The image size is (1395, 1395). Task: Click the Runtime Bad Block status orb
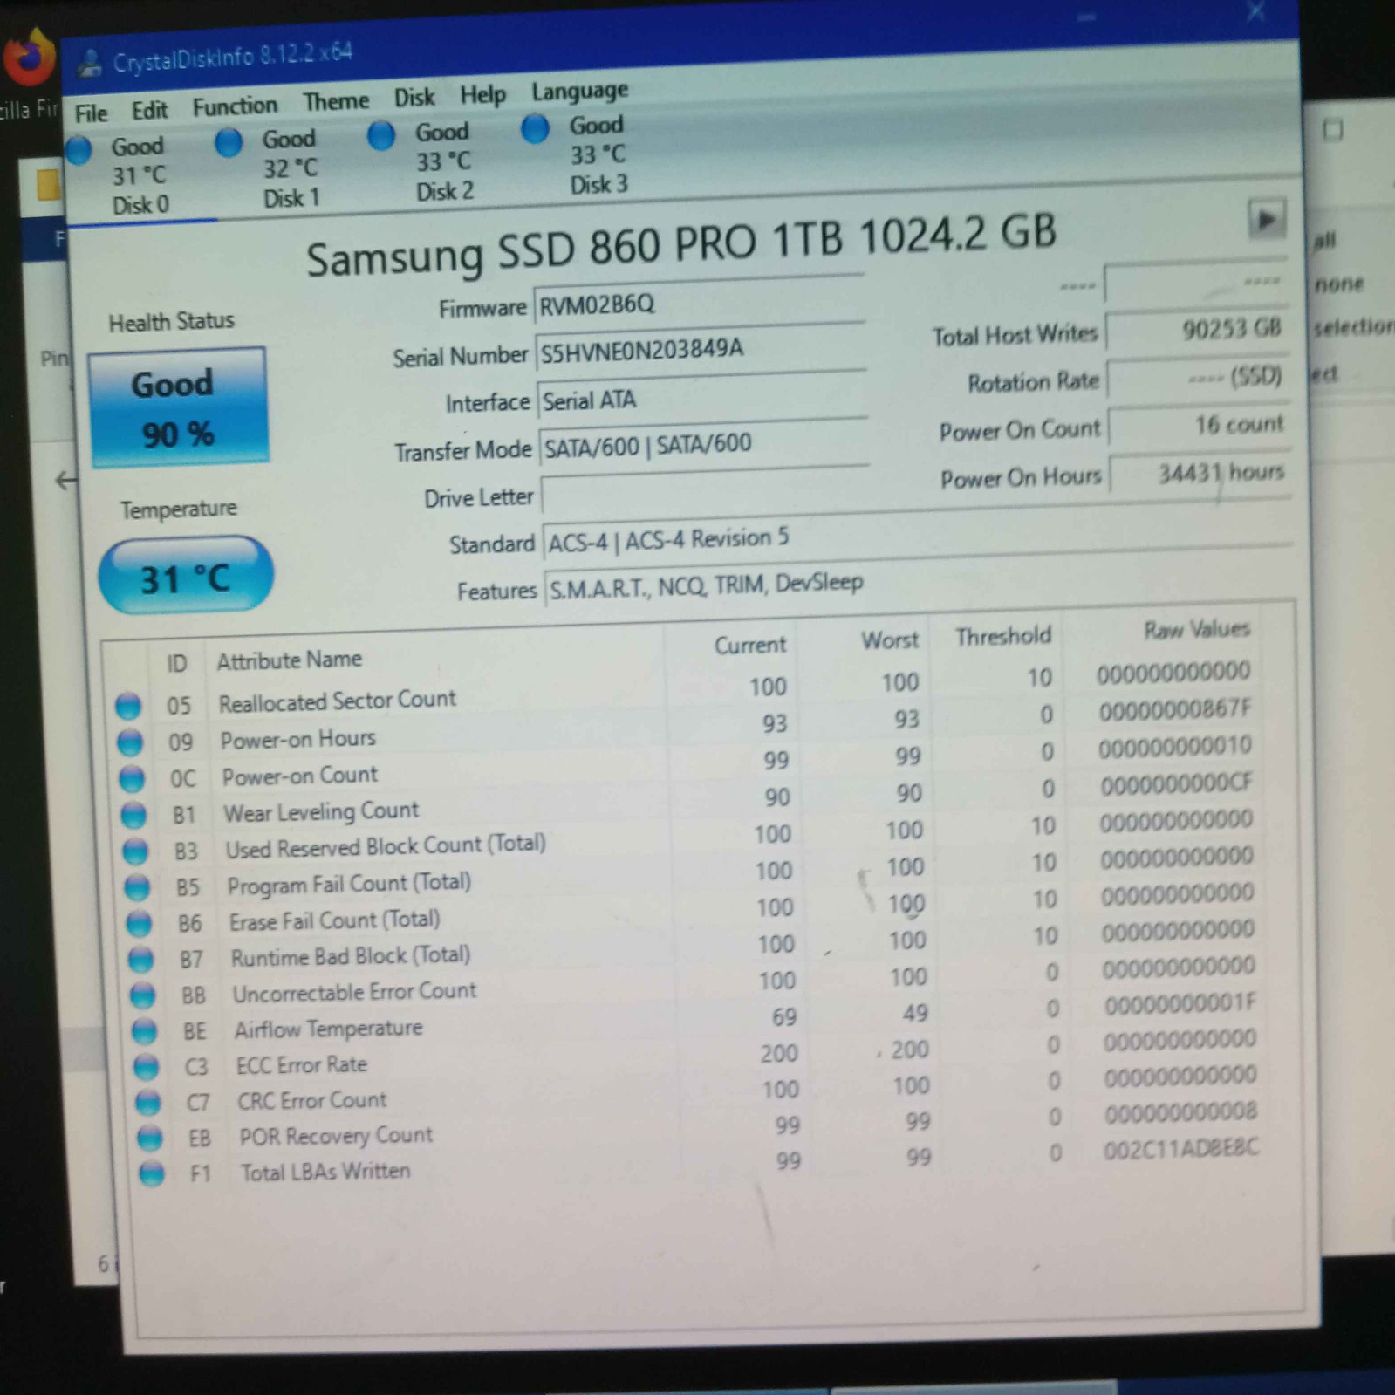tap(140, 960)
